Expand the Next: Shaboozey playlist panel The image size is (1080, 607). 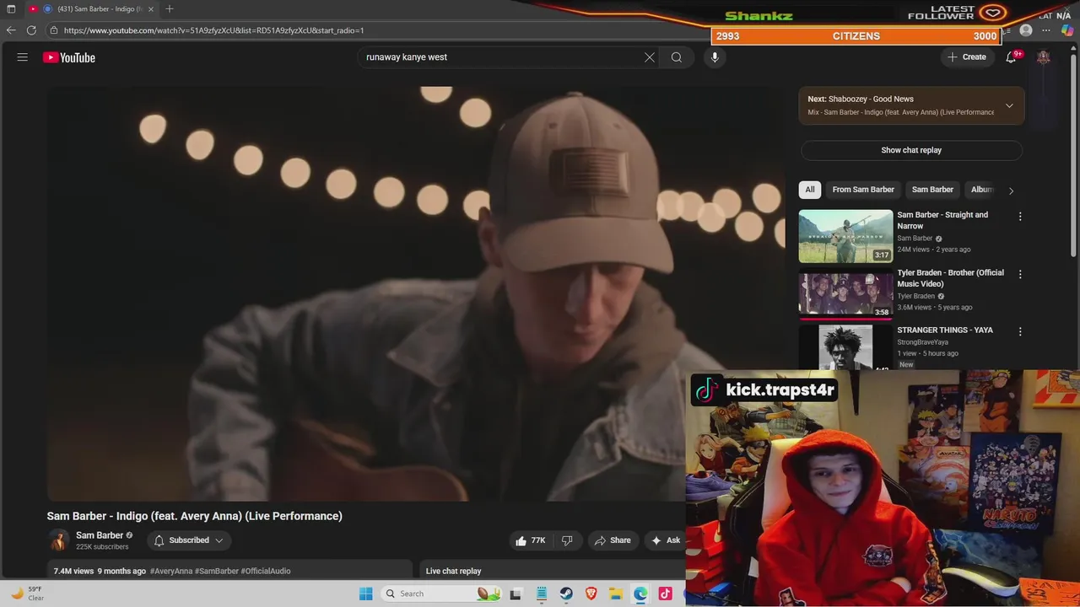[x=1009, y=105]
